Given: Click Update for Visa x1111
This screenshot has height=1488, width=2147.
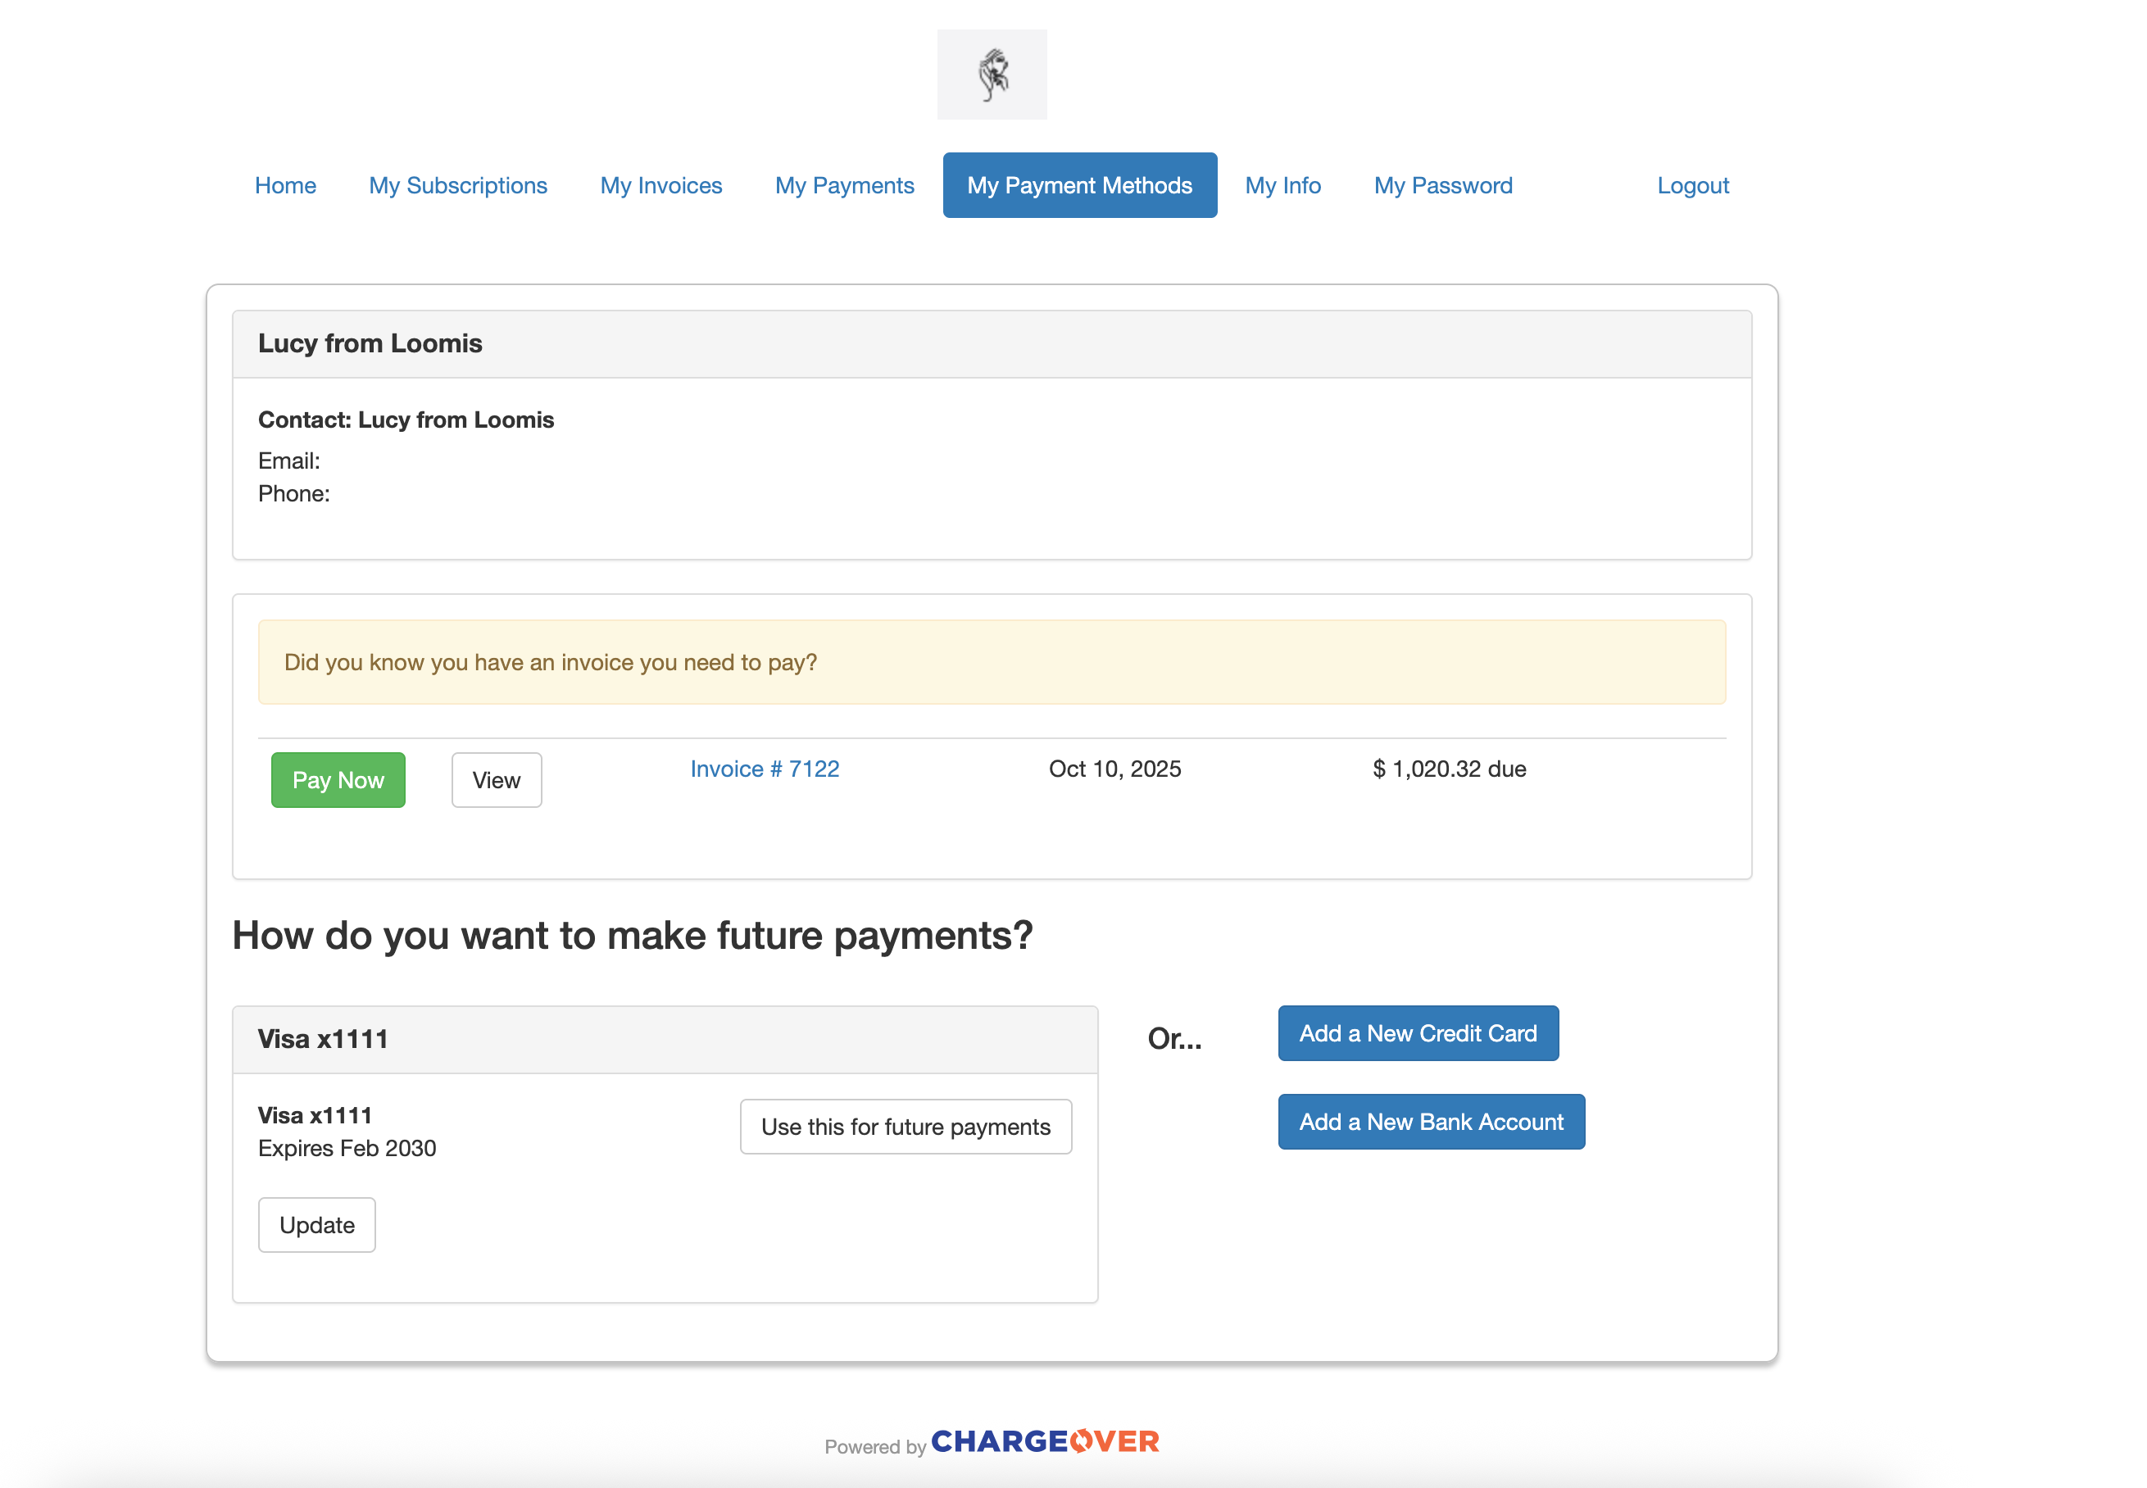Looking at the screenshot, I should click(x=317, y=1225).
